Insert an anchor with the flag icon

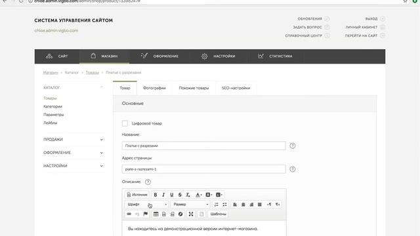[146, 214]
